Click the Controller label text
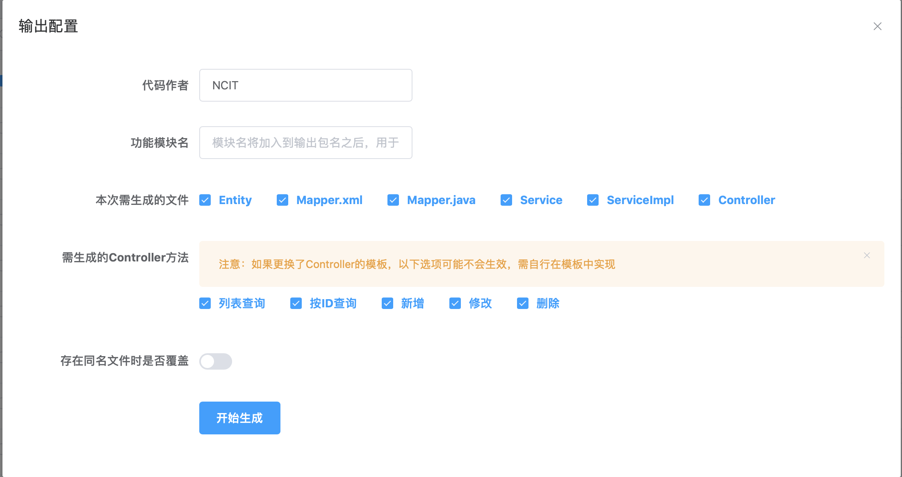902x477 pixels. pos(747,200)
